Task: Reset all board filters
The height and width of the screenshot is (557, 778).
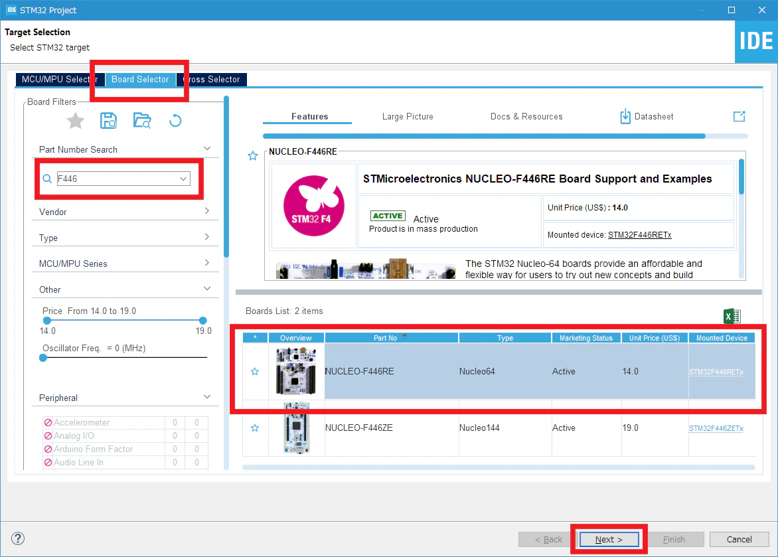Action: pos(175,121)
